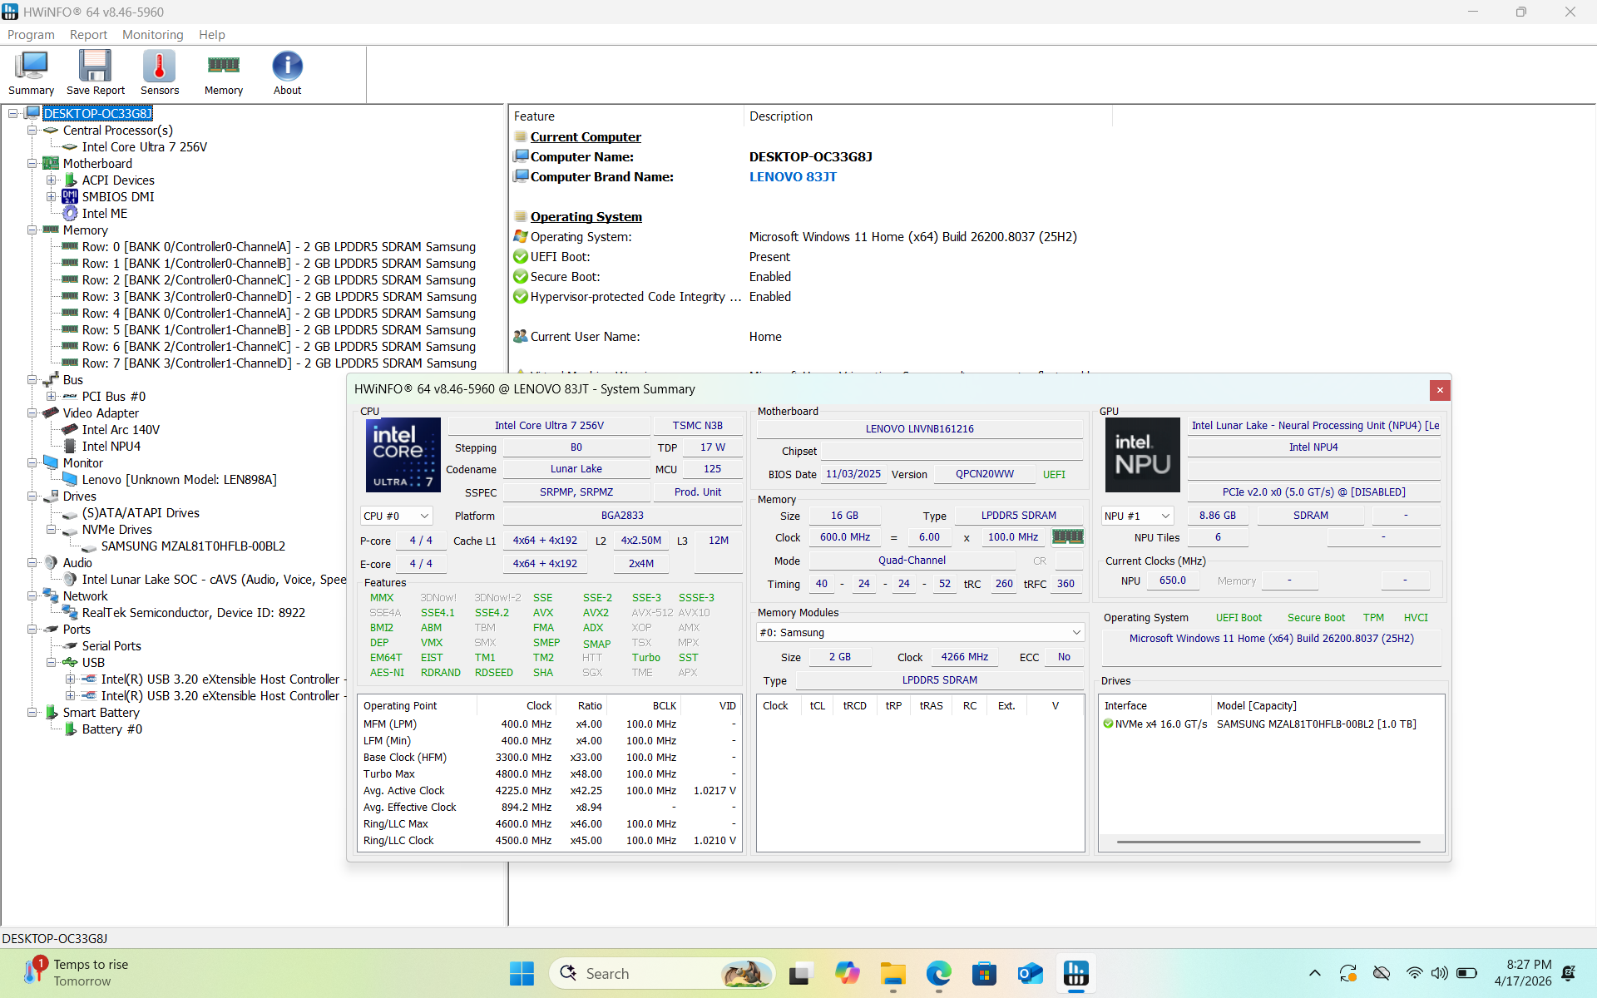Click the HWiNFO taskbar icon
Screen dimensions: 1597x998
point(1076,973)
